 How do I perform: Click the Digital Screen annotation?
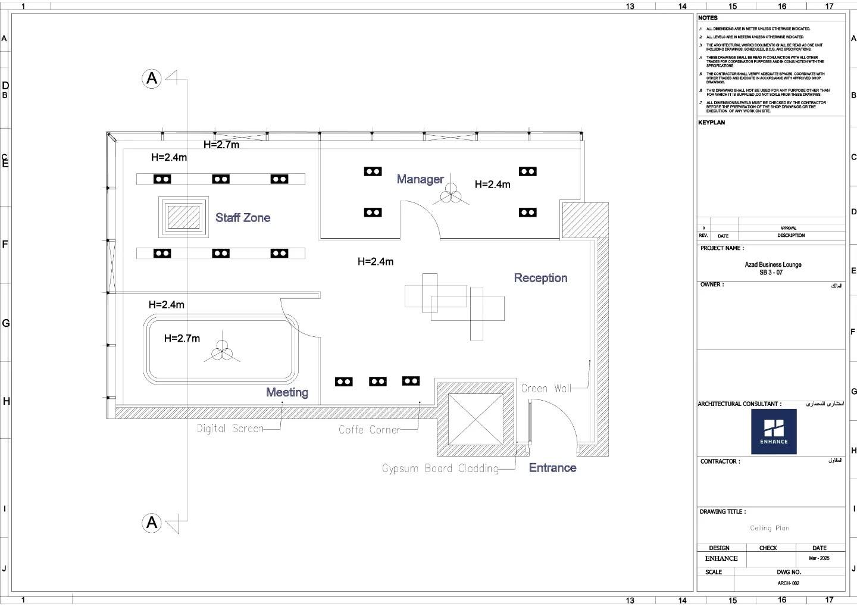[x=230, y=428]
